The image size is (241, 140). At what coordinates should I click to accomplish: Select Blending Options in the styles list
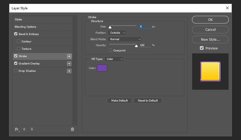(26, 27)
